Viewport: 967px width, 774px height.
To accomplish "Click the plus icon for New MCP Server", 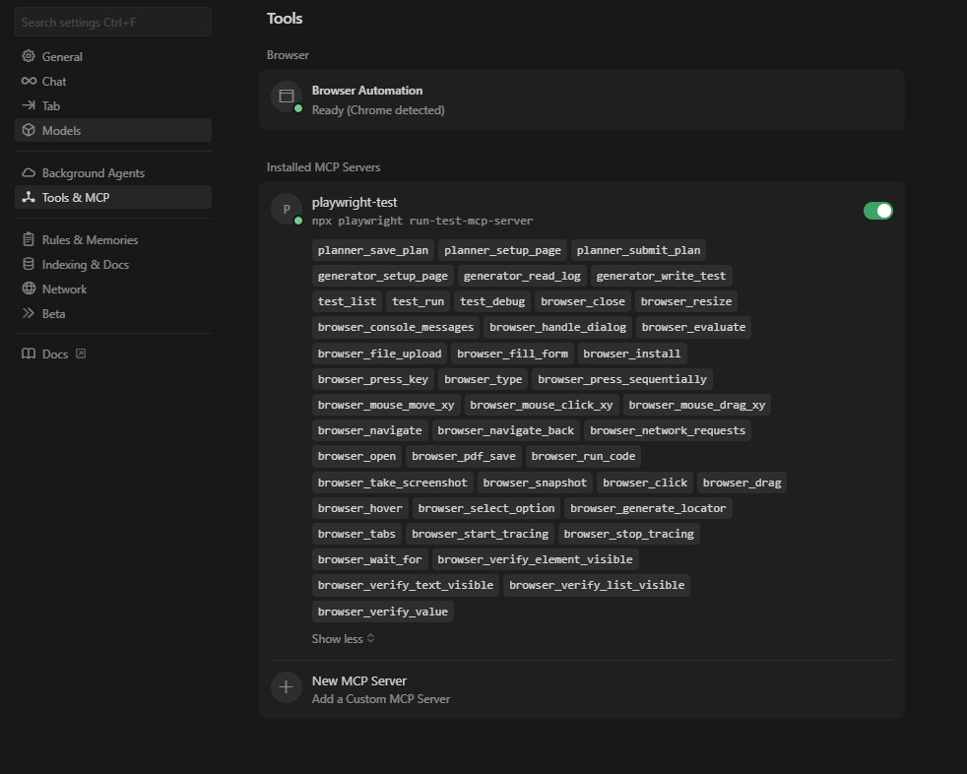I will 287,687.
